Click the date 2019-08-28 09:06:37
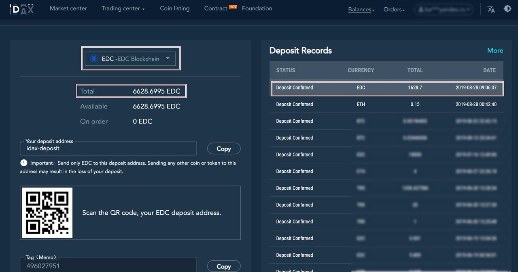Screen dimensions: 518x272 (x=476, y=88)
